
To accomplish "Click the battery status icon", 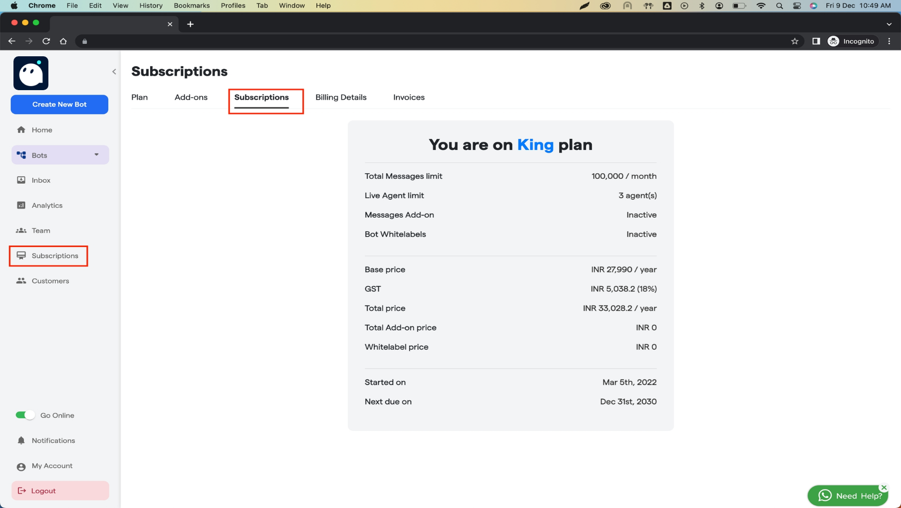I will (x=739, y=5).
